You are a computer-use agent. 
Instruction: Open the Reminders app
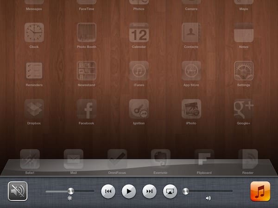tap(34, 71)
